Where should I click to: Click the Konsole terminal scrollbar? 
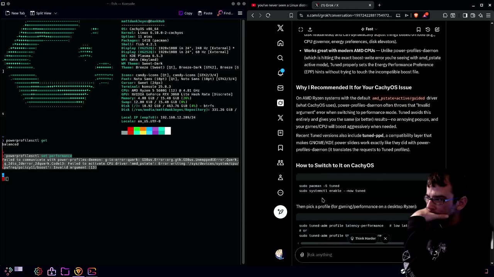click(243, 142)
